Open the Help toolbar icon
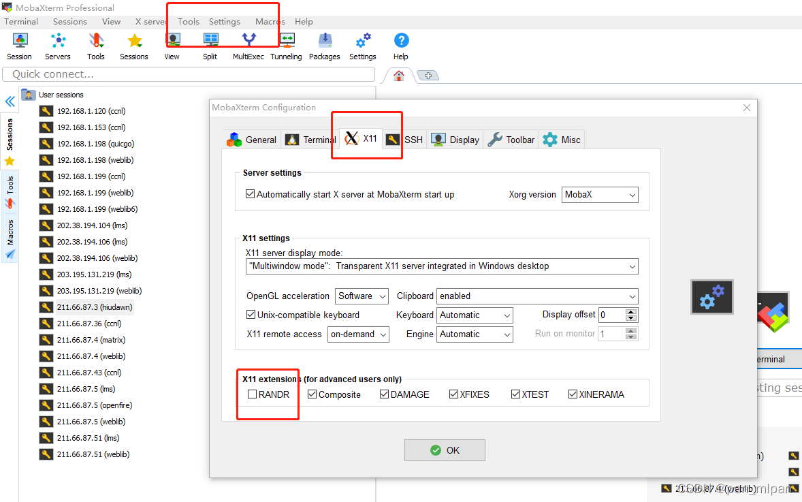 click(x=401, y=46)
